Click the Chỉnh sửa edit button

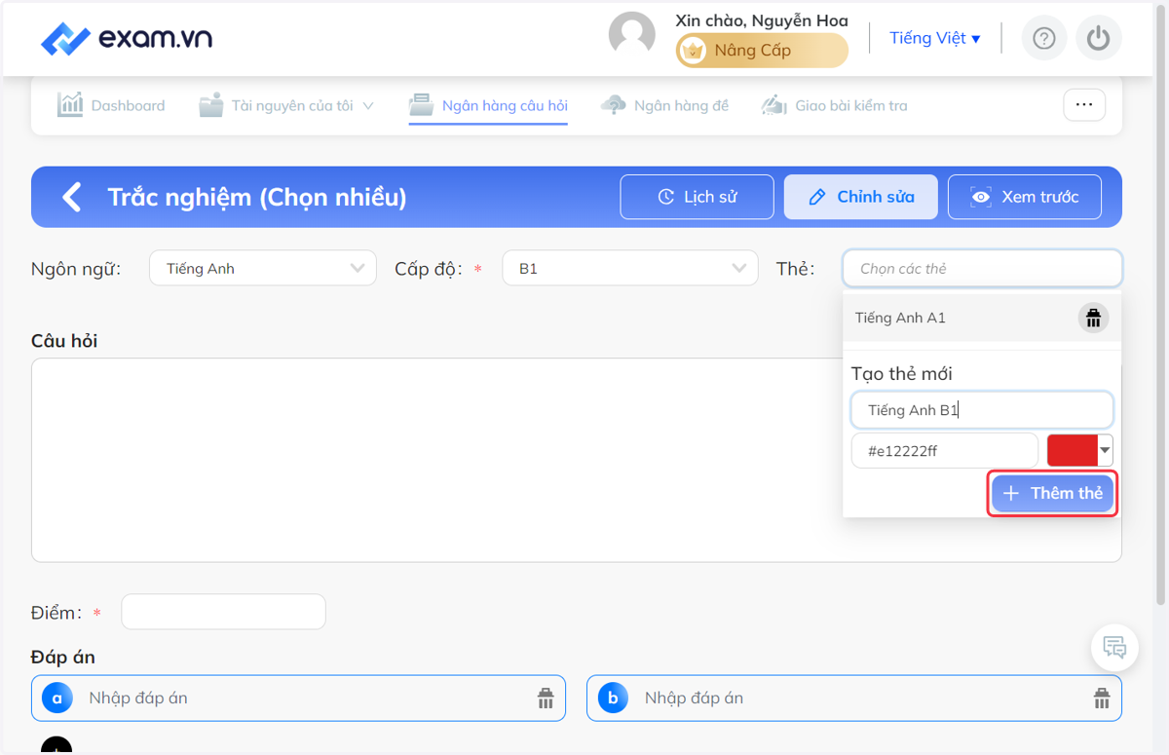[861, 197]
